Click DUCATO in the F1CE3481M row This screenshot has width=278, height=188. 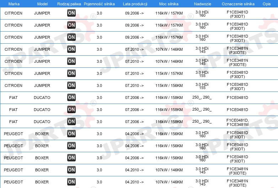(42, 122)
